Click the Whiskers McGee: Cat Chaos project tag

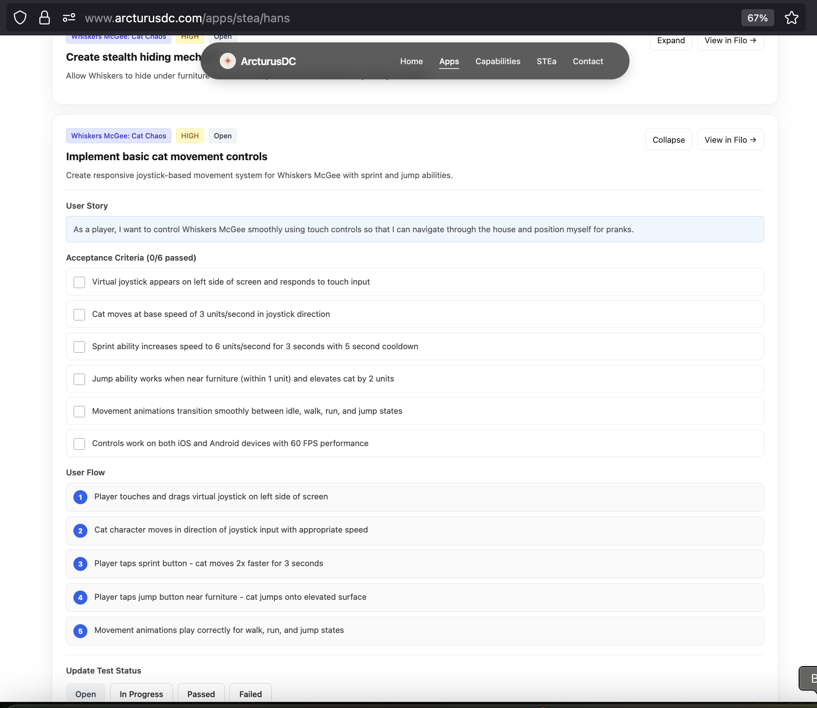click(x=118, y=136)
